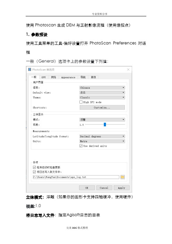The height and width of the screenshot is (244, 172).
Task: Click the OK button
Action: (87, 188)
